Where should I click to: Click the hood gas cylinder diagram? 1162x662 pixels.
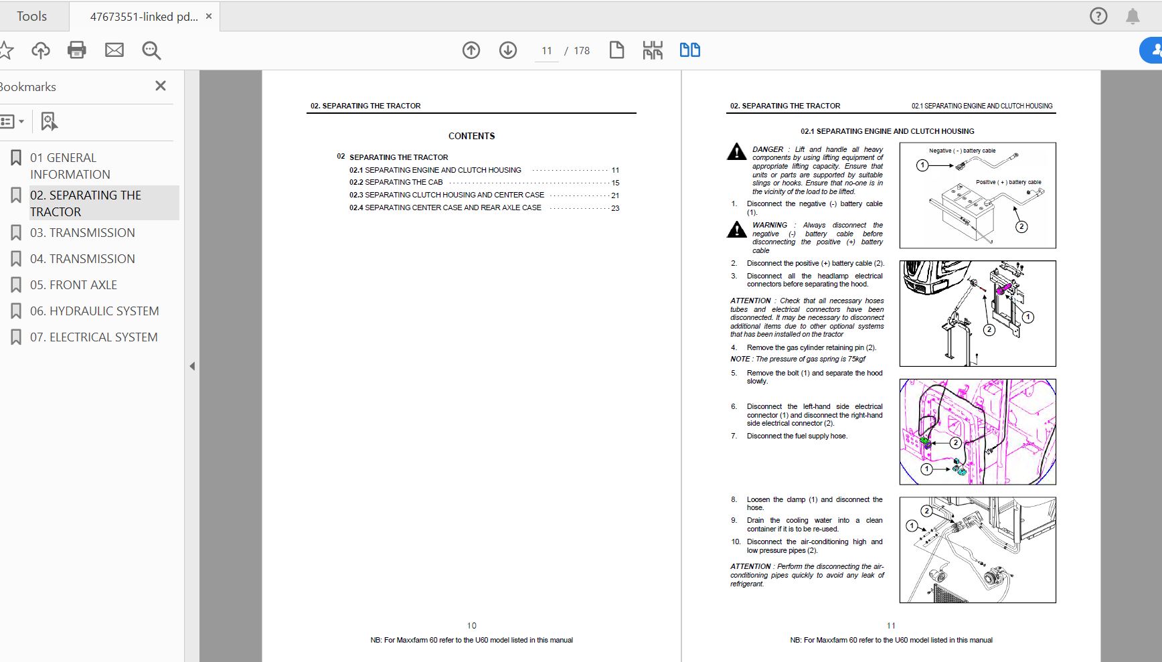977,313
